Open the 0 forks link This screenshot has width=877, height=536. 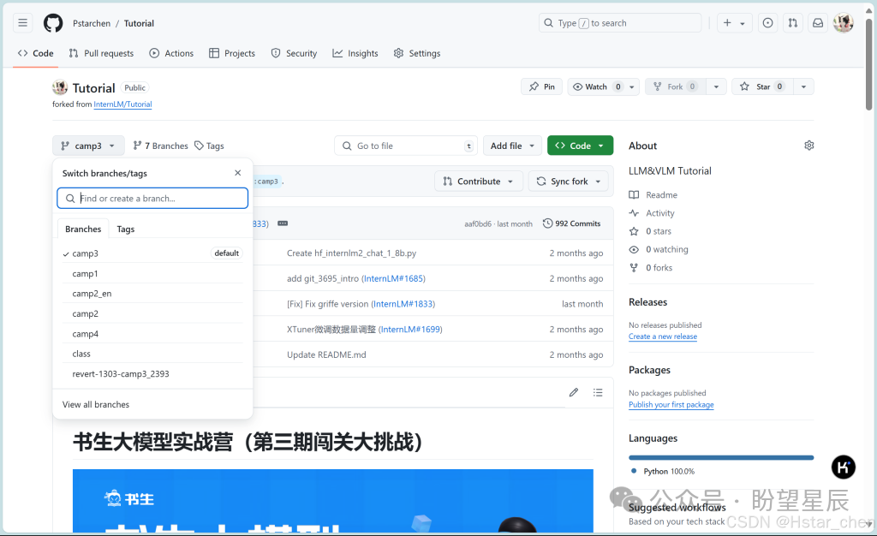pos(651,267)
